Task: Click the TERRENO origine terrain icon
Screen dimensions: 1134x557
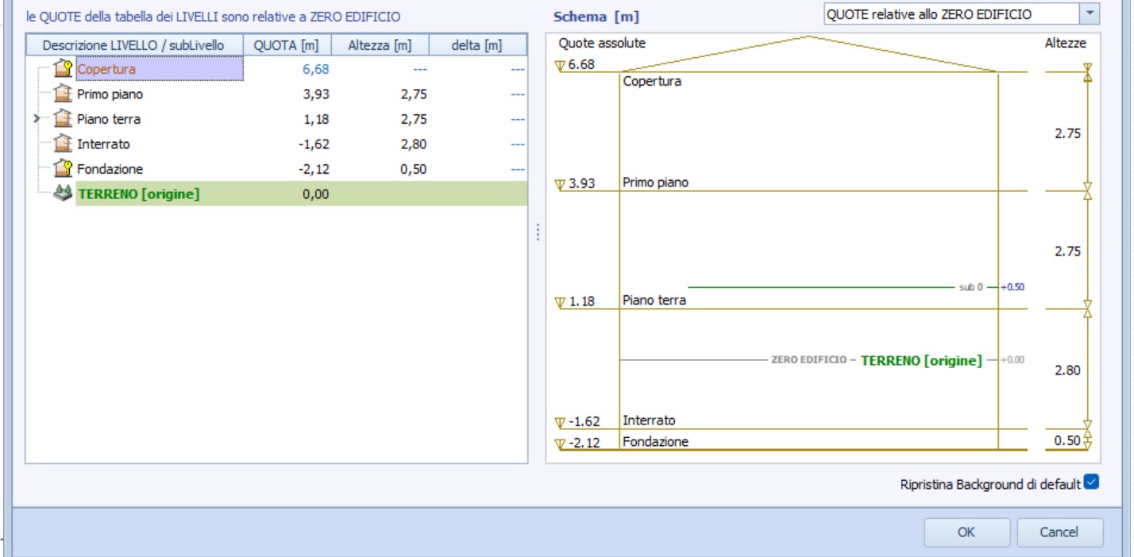Action: click(x=63, y=194)
